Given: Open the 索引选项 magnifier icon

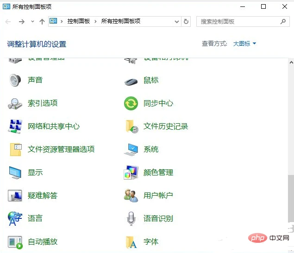Looking at the screenshot, I should click(x=15, y=103).
